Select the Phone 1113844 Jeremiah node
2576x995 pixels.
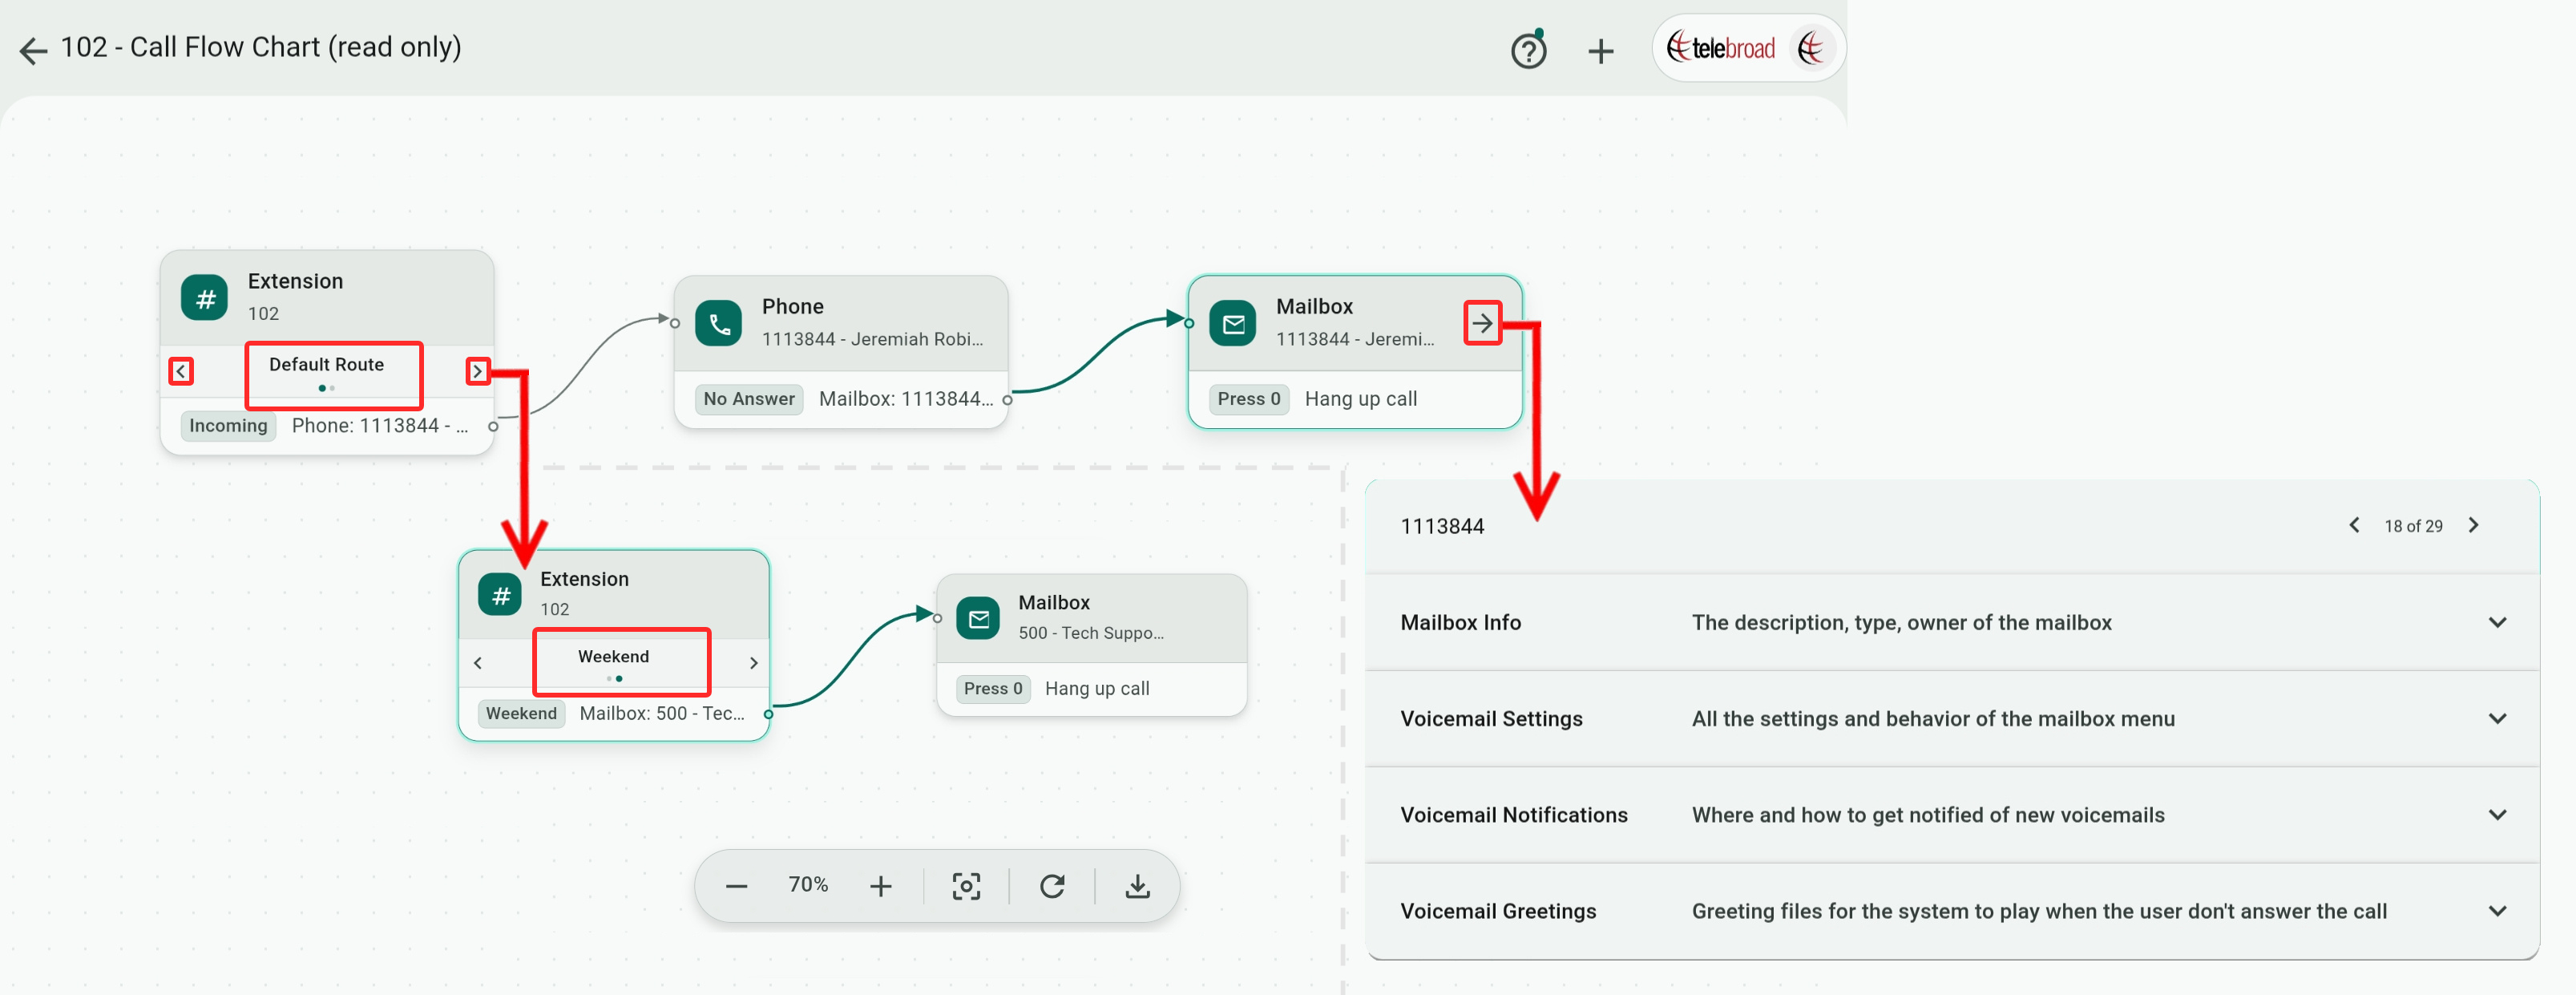pyautogui.click(x=840, y=323)
